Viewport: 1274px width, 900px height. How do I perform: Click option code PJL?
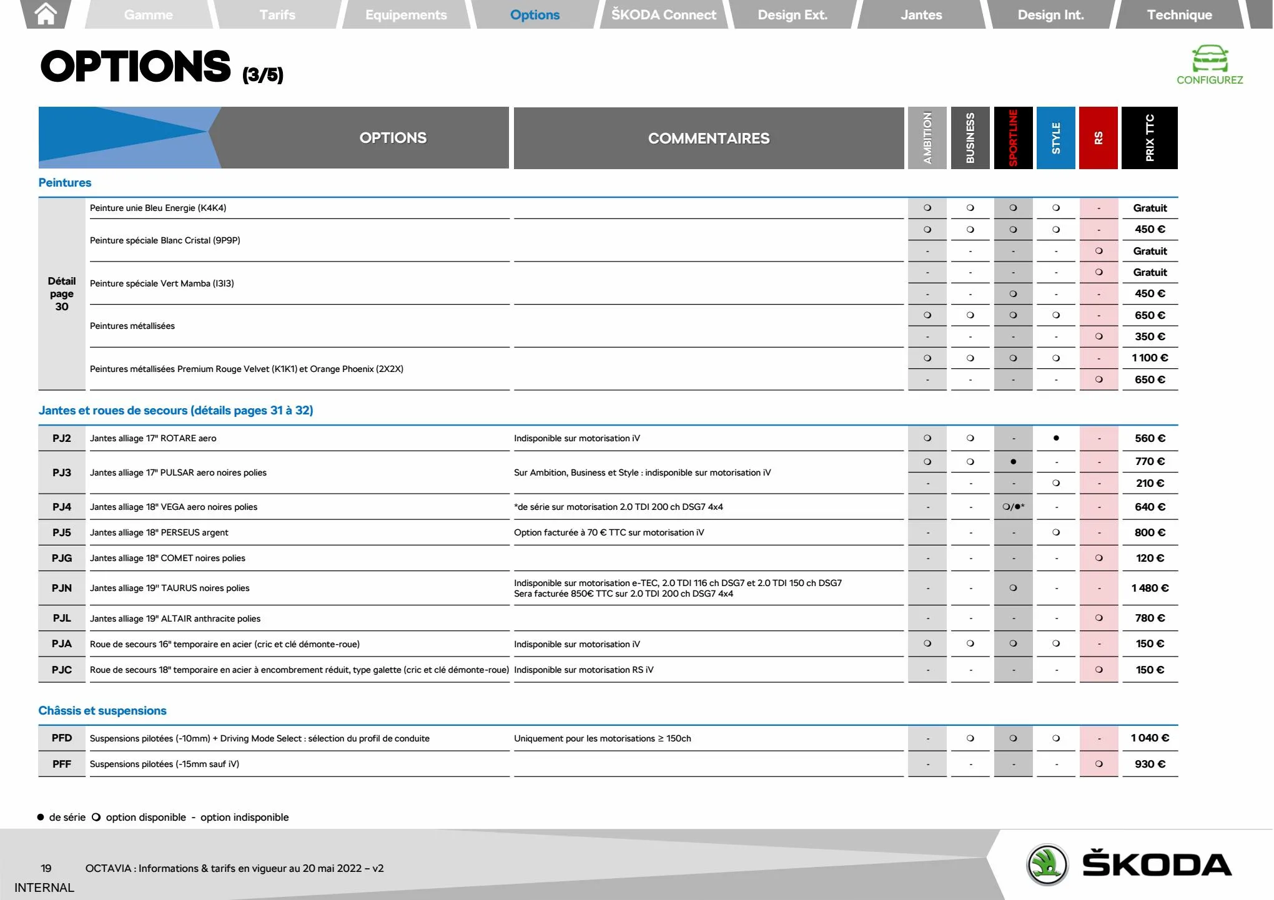pos(62,618)
